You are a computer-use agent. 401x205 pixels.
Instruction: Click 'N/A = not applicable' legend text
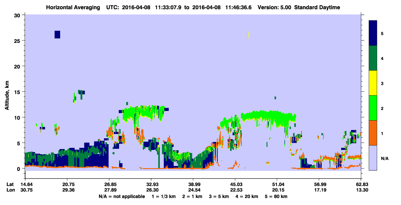coord(122,196)
